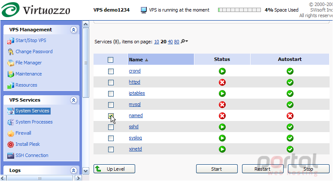Click the Install Plesk icon
The height and width of the screenshot is (181, 333).
[10, 145]
